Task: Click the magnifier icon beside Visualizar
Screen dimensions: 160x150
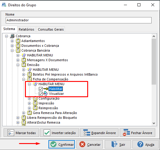Action: (46, 94)
